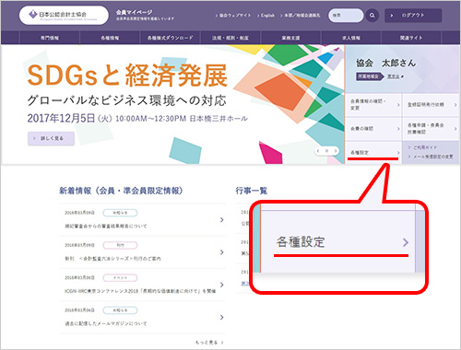The width and height of the screenshot is (461, 350).
Task: Click the 刊行 tag on the second news item
Action: [120, 245]
